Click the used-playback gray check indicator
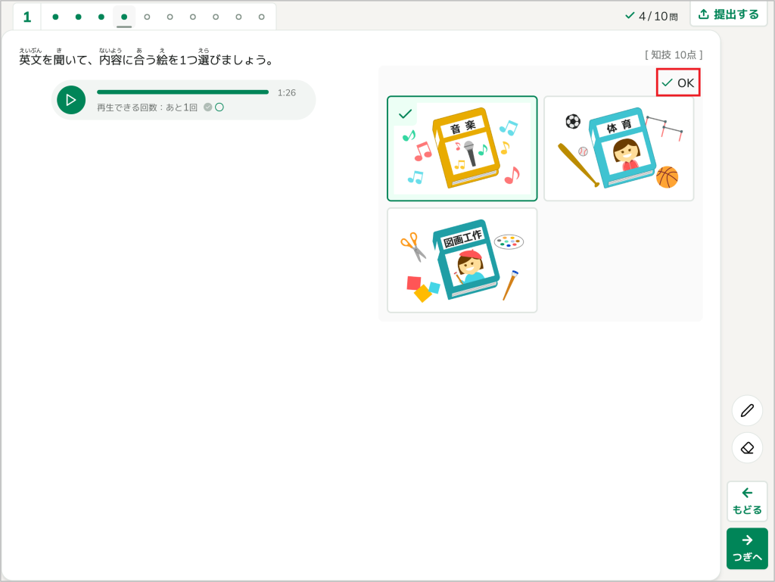The height and width of the screenshot is (582, 775). coord(208,107)
